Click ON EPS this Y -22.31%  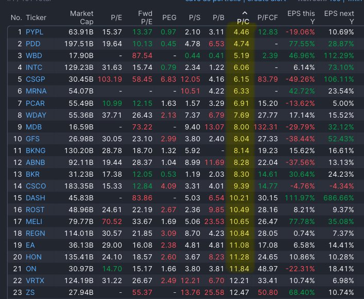pos(300,269)
